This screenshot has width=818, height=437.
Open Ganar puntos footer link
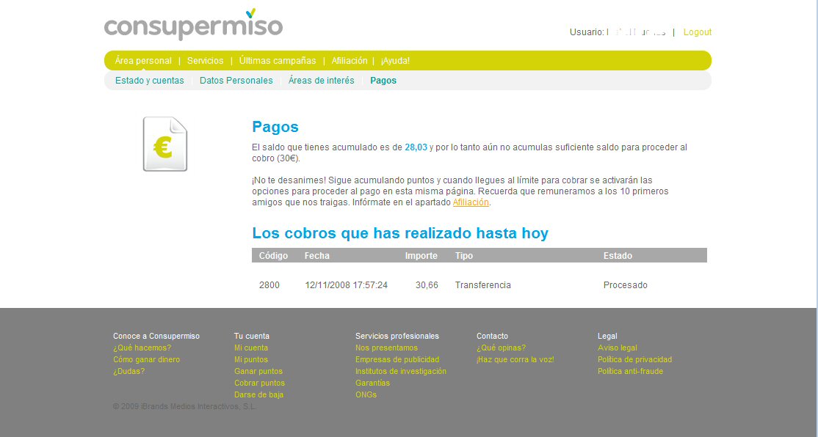258,371
